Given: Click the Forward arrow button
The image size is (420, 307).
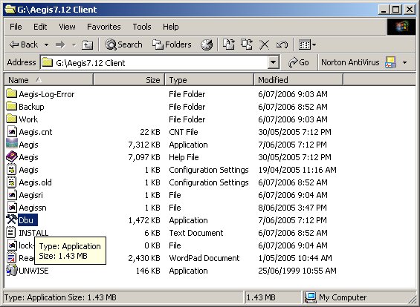Looking at the screenshot, I should [x=60, y=44].
